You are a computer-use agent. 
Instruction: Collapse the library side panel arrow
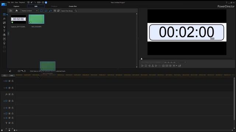pos(8,34)
